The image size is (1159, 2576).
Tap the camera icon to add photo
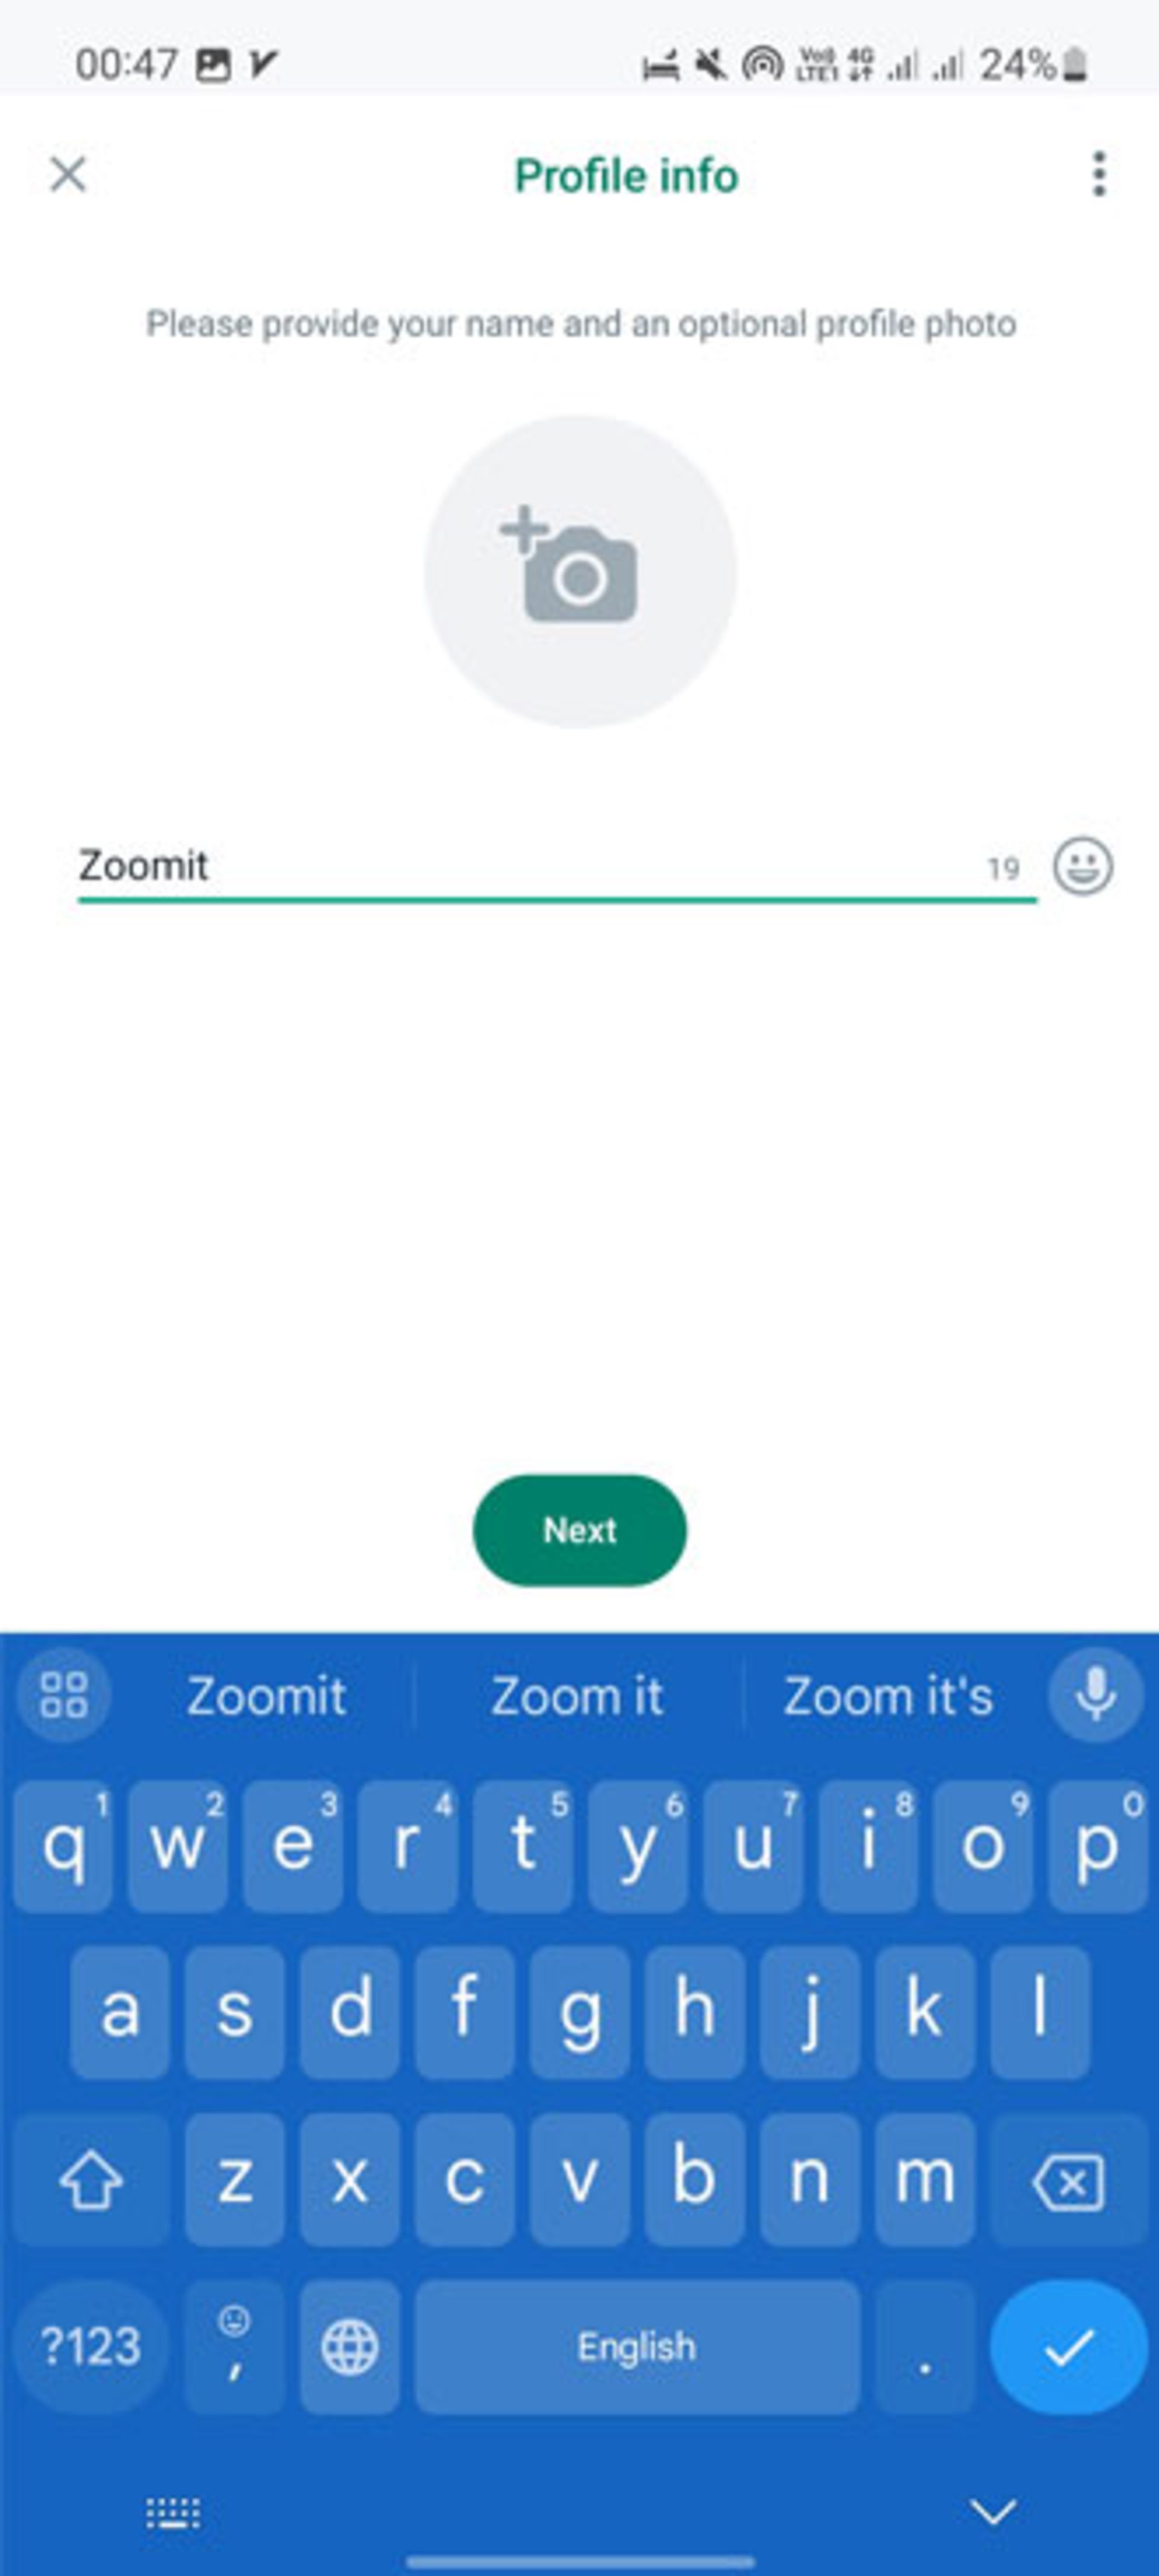pos(579,575)
